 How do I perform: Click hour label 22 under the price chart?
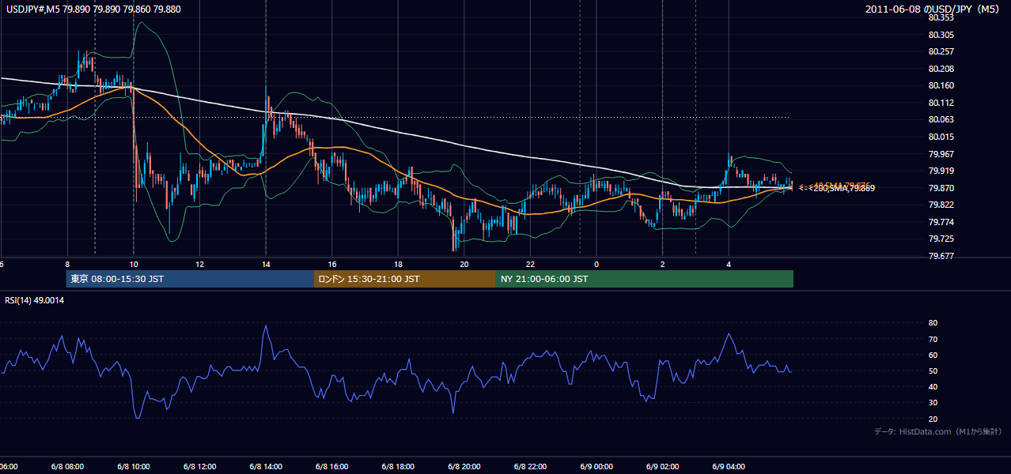point(530,264)
